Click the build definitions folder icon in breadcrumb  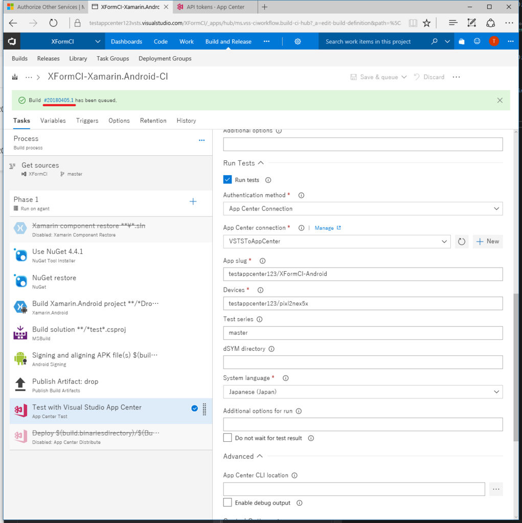pyautogui.click(x=15, y=77)
